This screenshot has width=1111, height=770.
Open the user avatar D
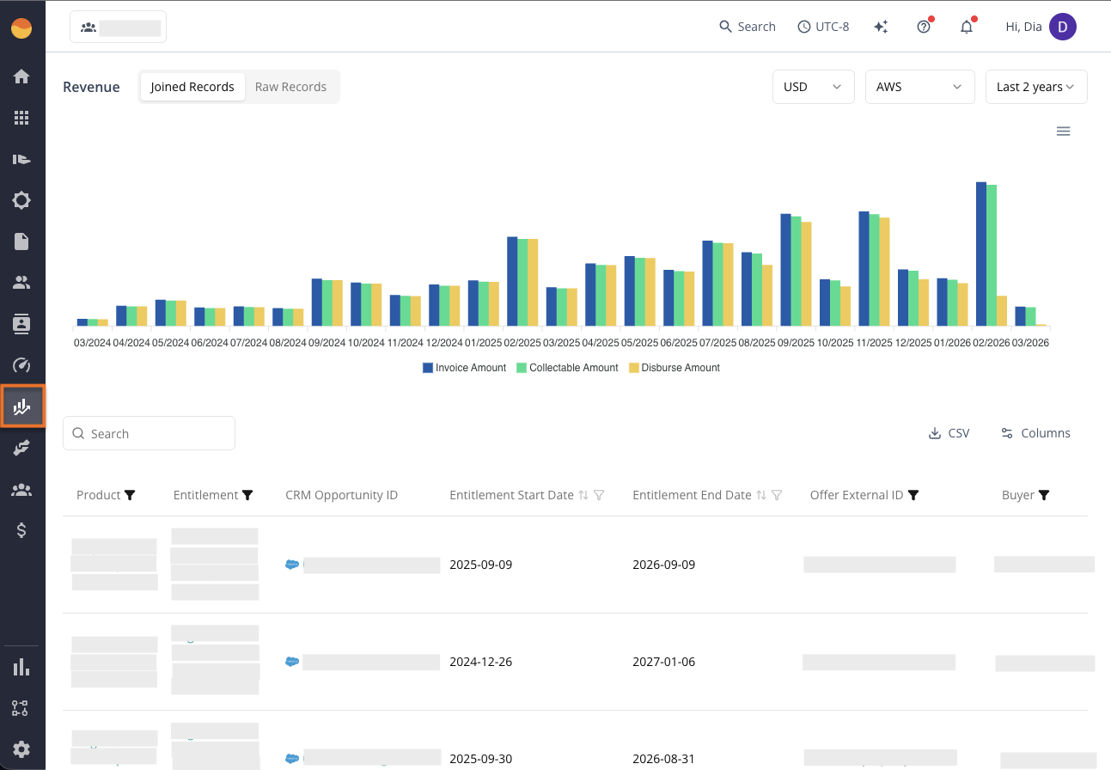coord(1063,27)
